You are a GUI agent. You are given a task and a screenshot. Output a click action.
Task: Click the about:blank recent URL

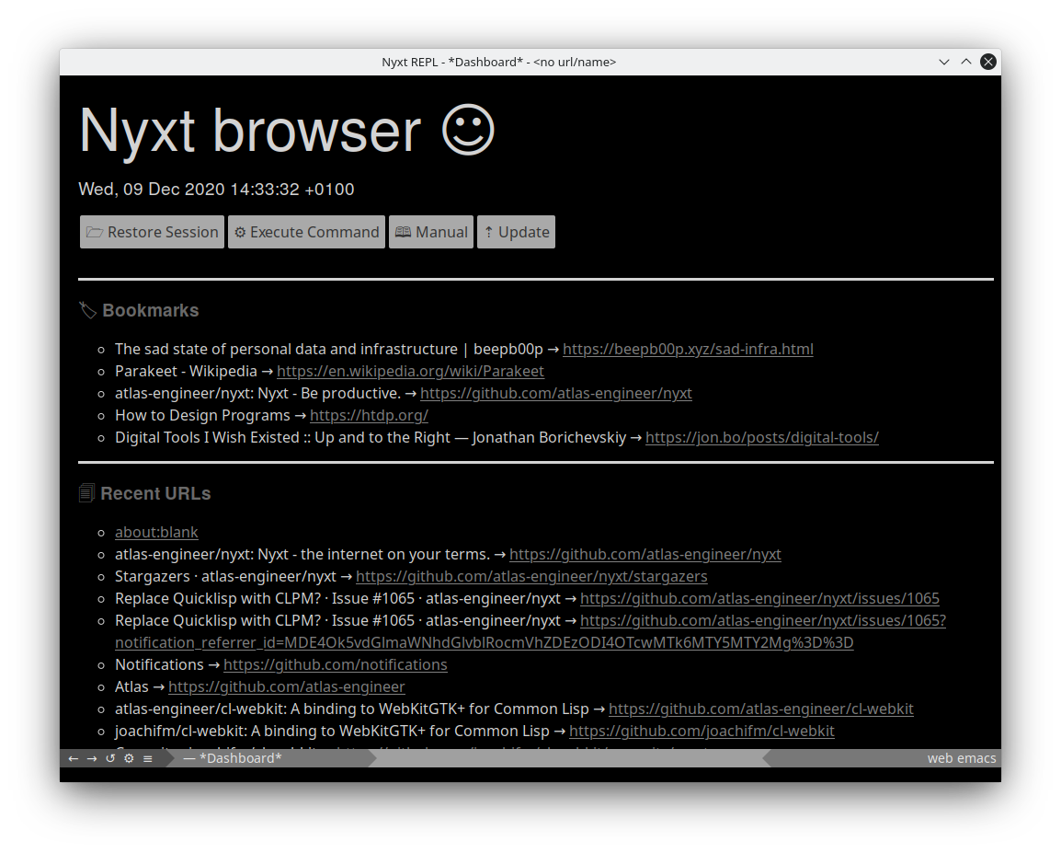coord(156,532)
